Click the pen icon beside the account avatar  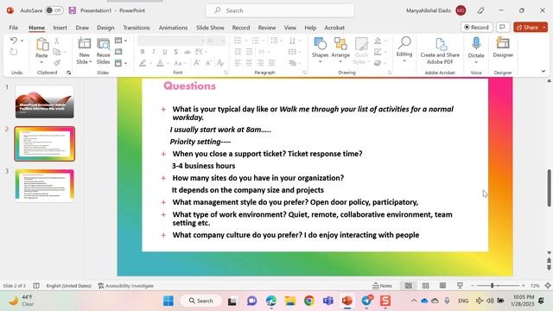480,10
